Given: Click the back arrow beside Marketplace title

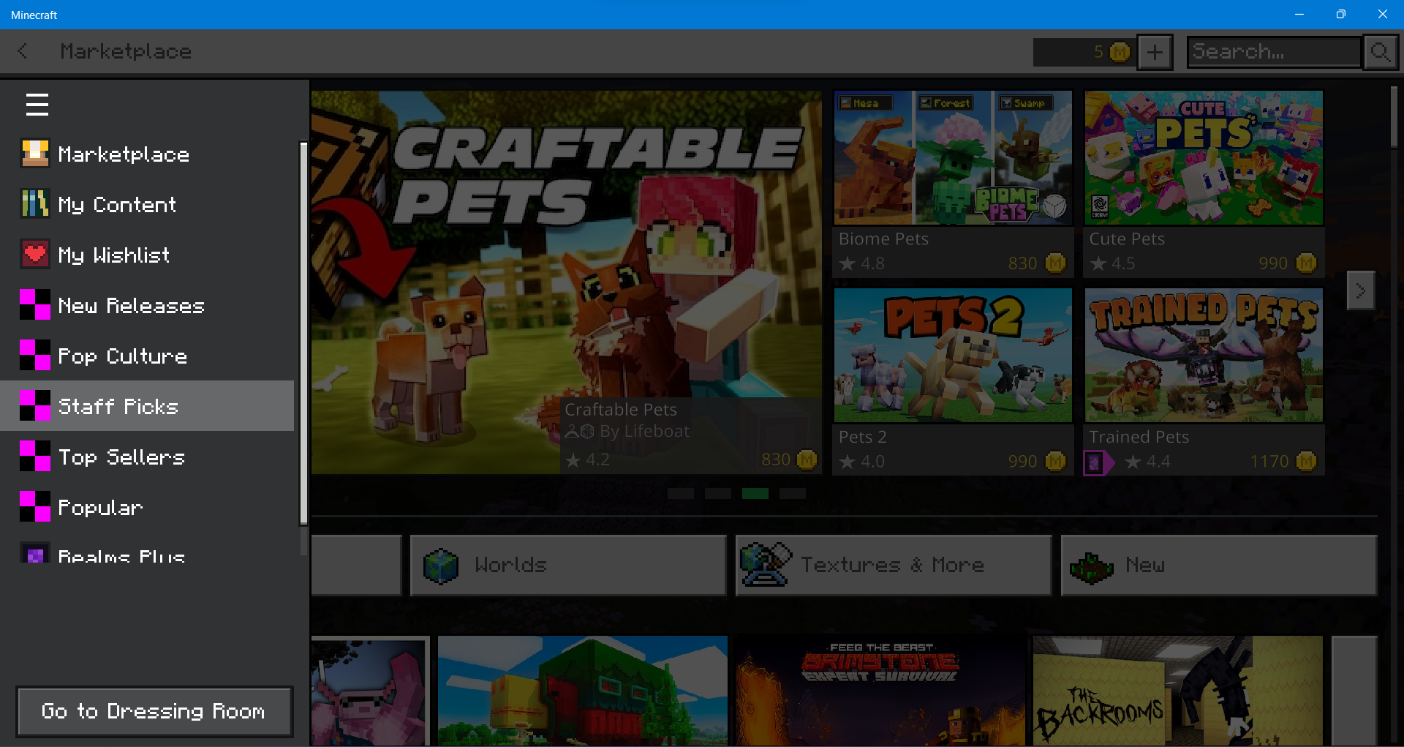Looking at the screenshot, I should pos(23,51).
